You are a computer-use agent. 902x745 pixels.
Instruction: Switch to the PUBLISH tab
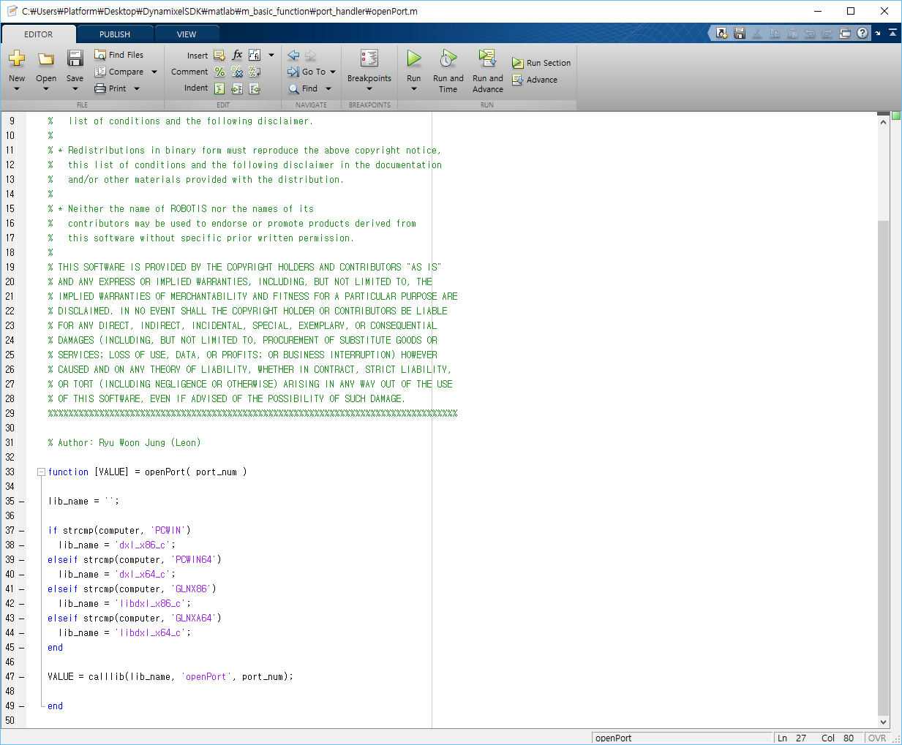coord(115,34)
